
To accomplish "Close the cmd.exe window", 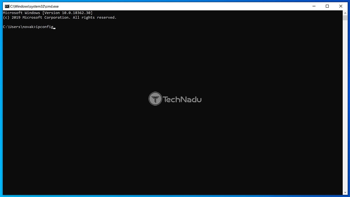I will (x=341, y=6).
